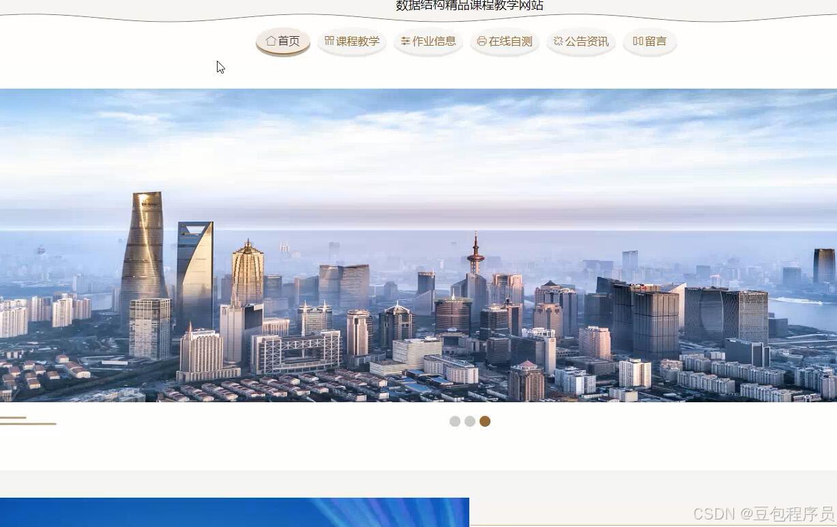
Task: Click the highlighted 首页 navigation button
Action: click(282, 41)
